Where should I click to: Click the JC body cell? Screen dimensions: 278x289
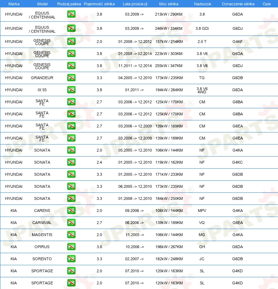202,259
